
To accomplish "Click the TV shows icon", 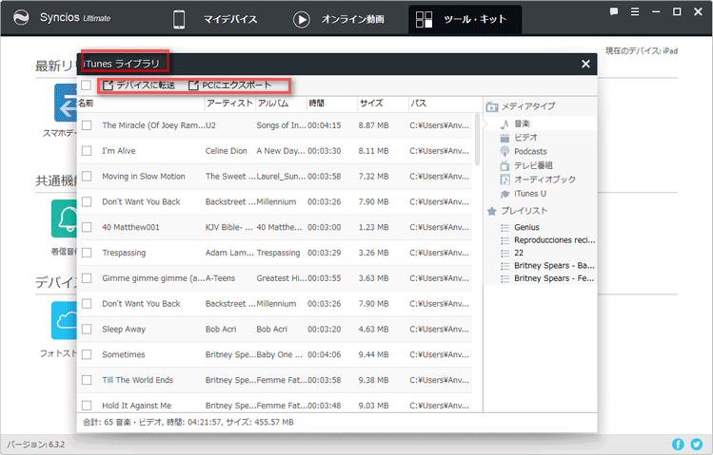I will pos(505,165).
